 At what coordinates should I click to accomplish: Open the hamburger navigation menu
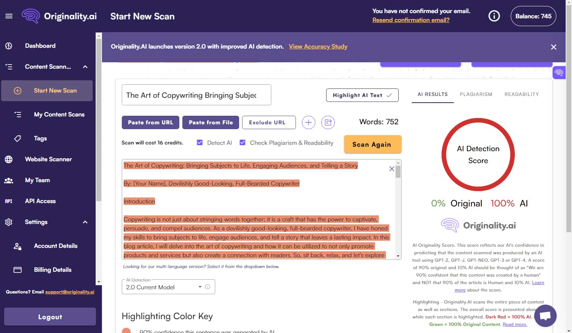[x=9, y=16]
